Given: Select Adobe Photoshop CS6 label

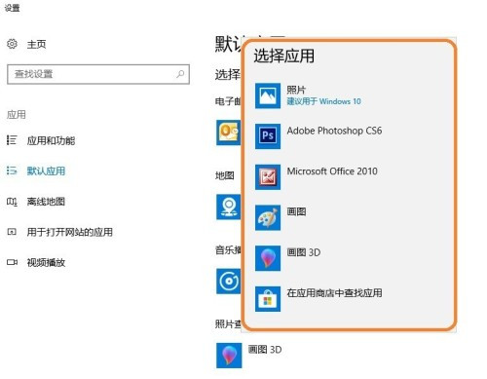Looking at the screenshot, I should [334, 131].
